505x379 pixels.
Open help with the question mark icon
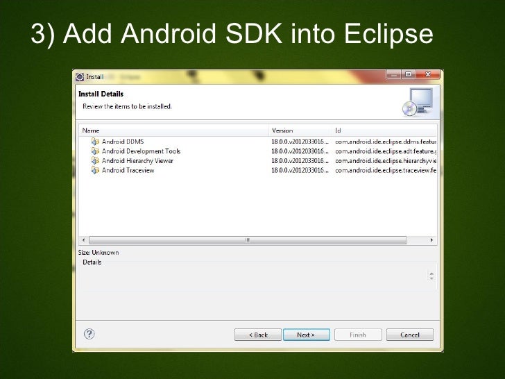point(89,334)
